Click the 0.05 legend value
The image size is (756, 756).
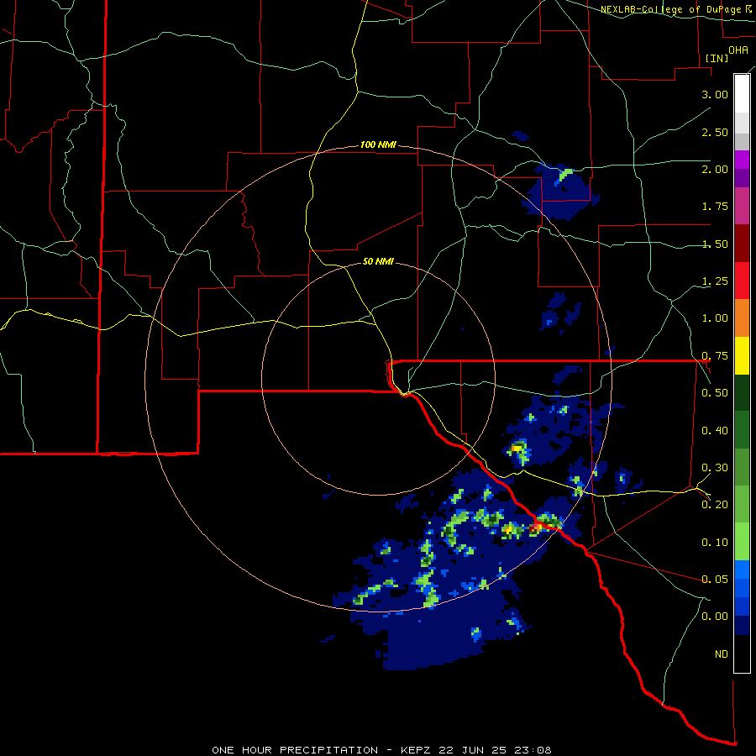[x=715, y=579]
